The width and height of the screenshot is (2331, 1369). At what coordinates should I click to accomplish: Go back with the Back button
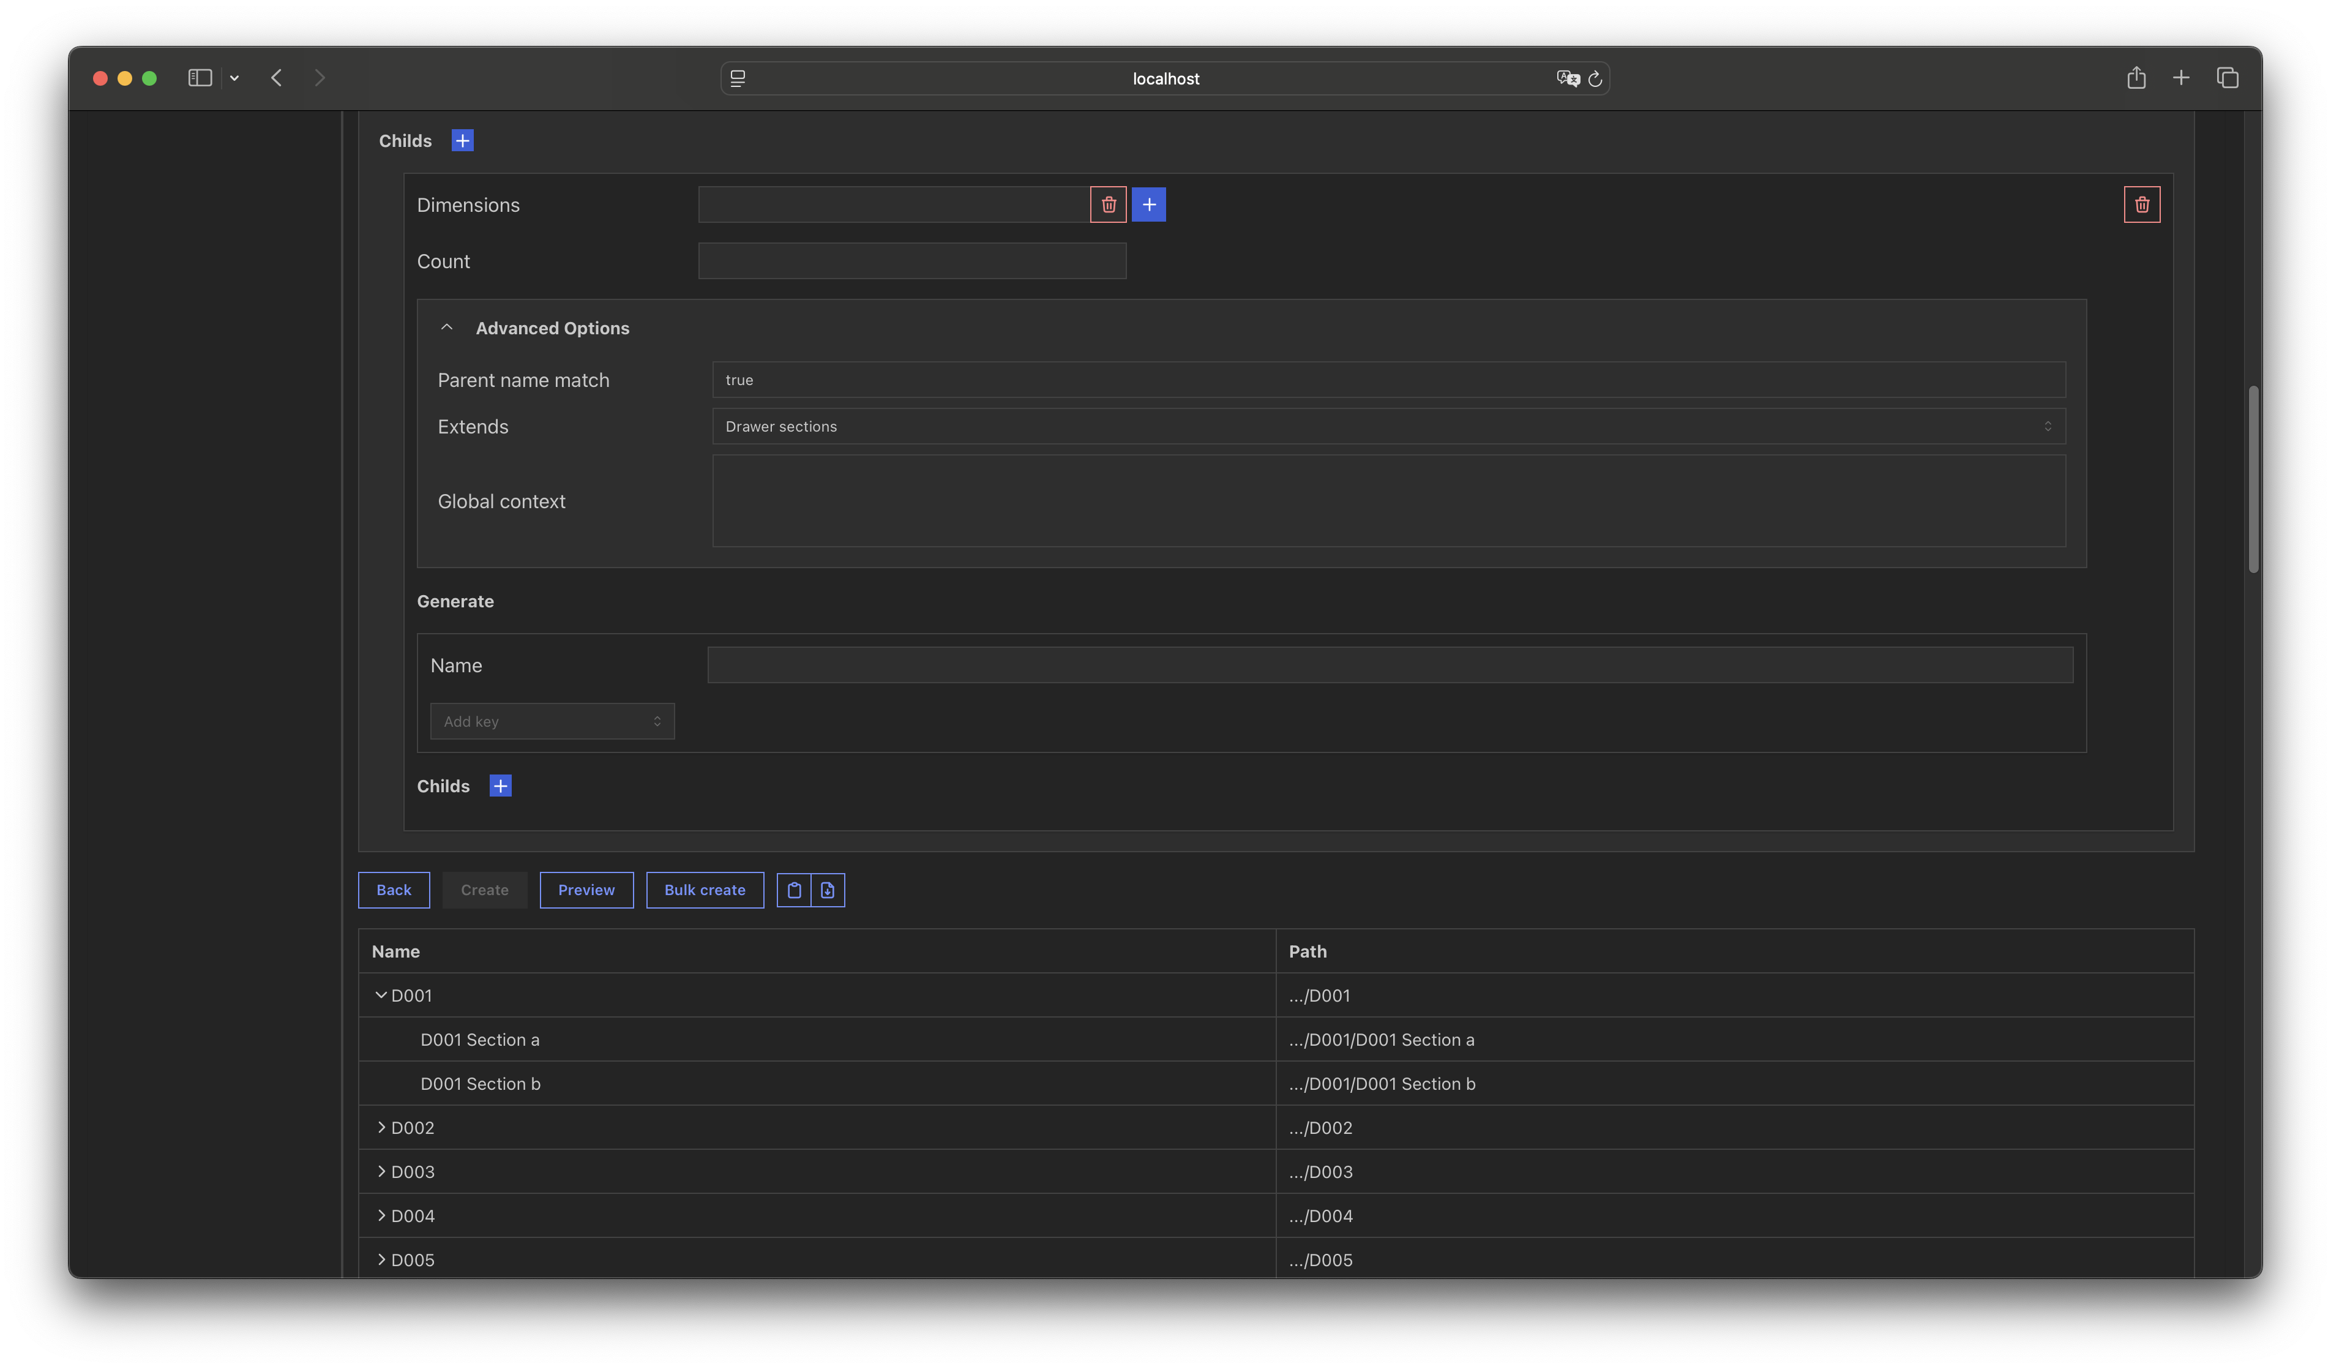click(394, 890)
